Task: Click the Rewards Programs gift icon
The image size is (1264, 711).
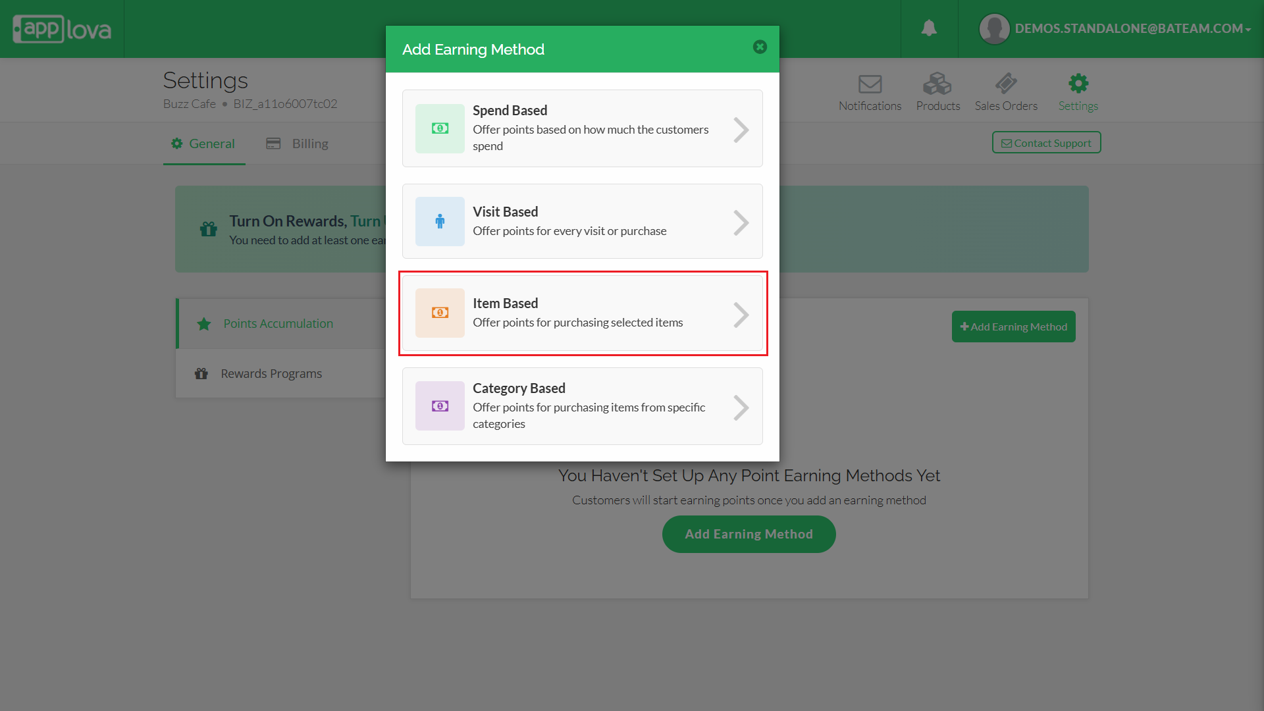Action: [201, 373]
